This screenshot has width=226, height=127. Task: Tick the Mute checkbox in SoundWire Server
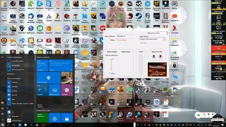tap(110, 73)
